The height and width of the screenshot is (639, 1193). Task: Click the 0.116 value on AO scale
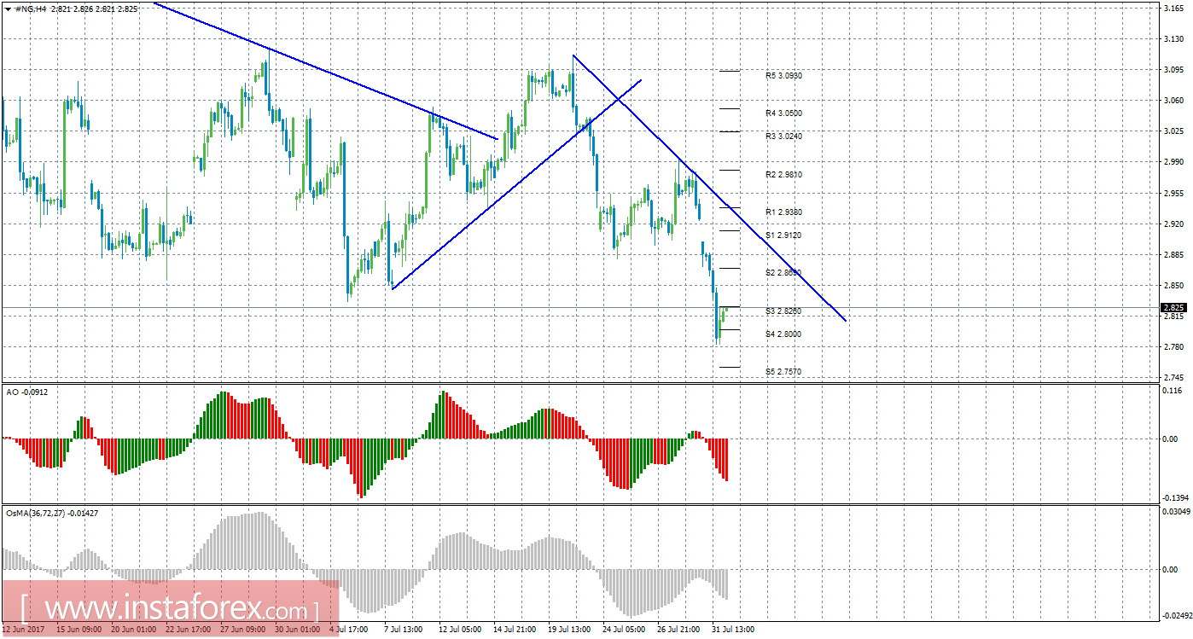tap(1173, 390)
